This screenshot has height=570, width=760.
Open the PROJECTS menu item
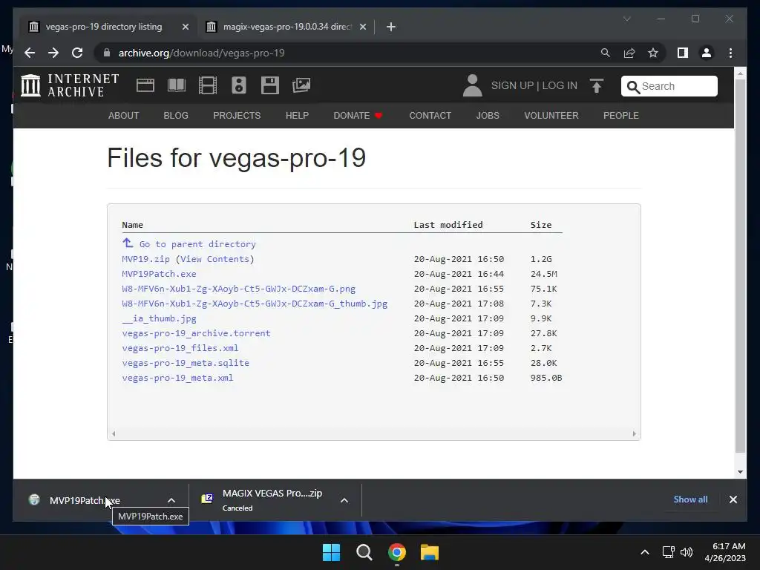(x=237, y=115)
